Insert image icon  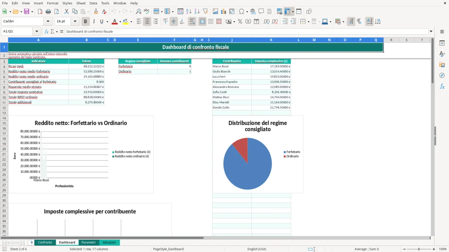[x=216, y=12]
